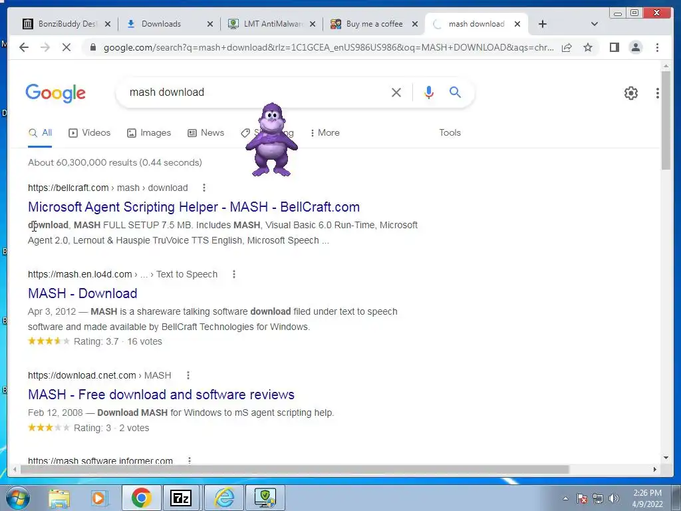This screenshot has width=681, height=511.
Task: Click the scroll down arrow
Action: (666, 457)
